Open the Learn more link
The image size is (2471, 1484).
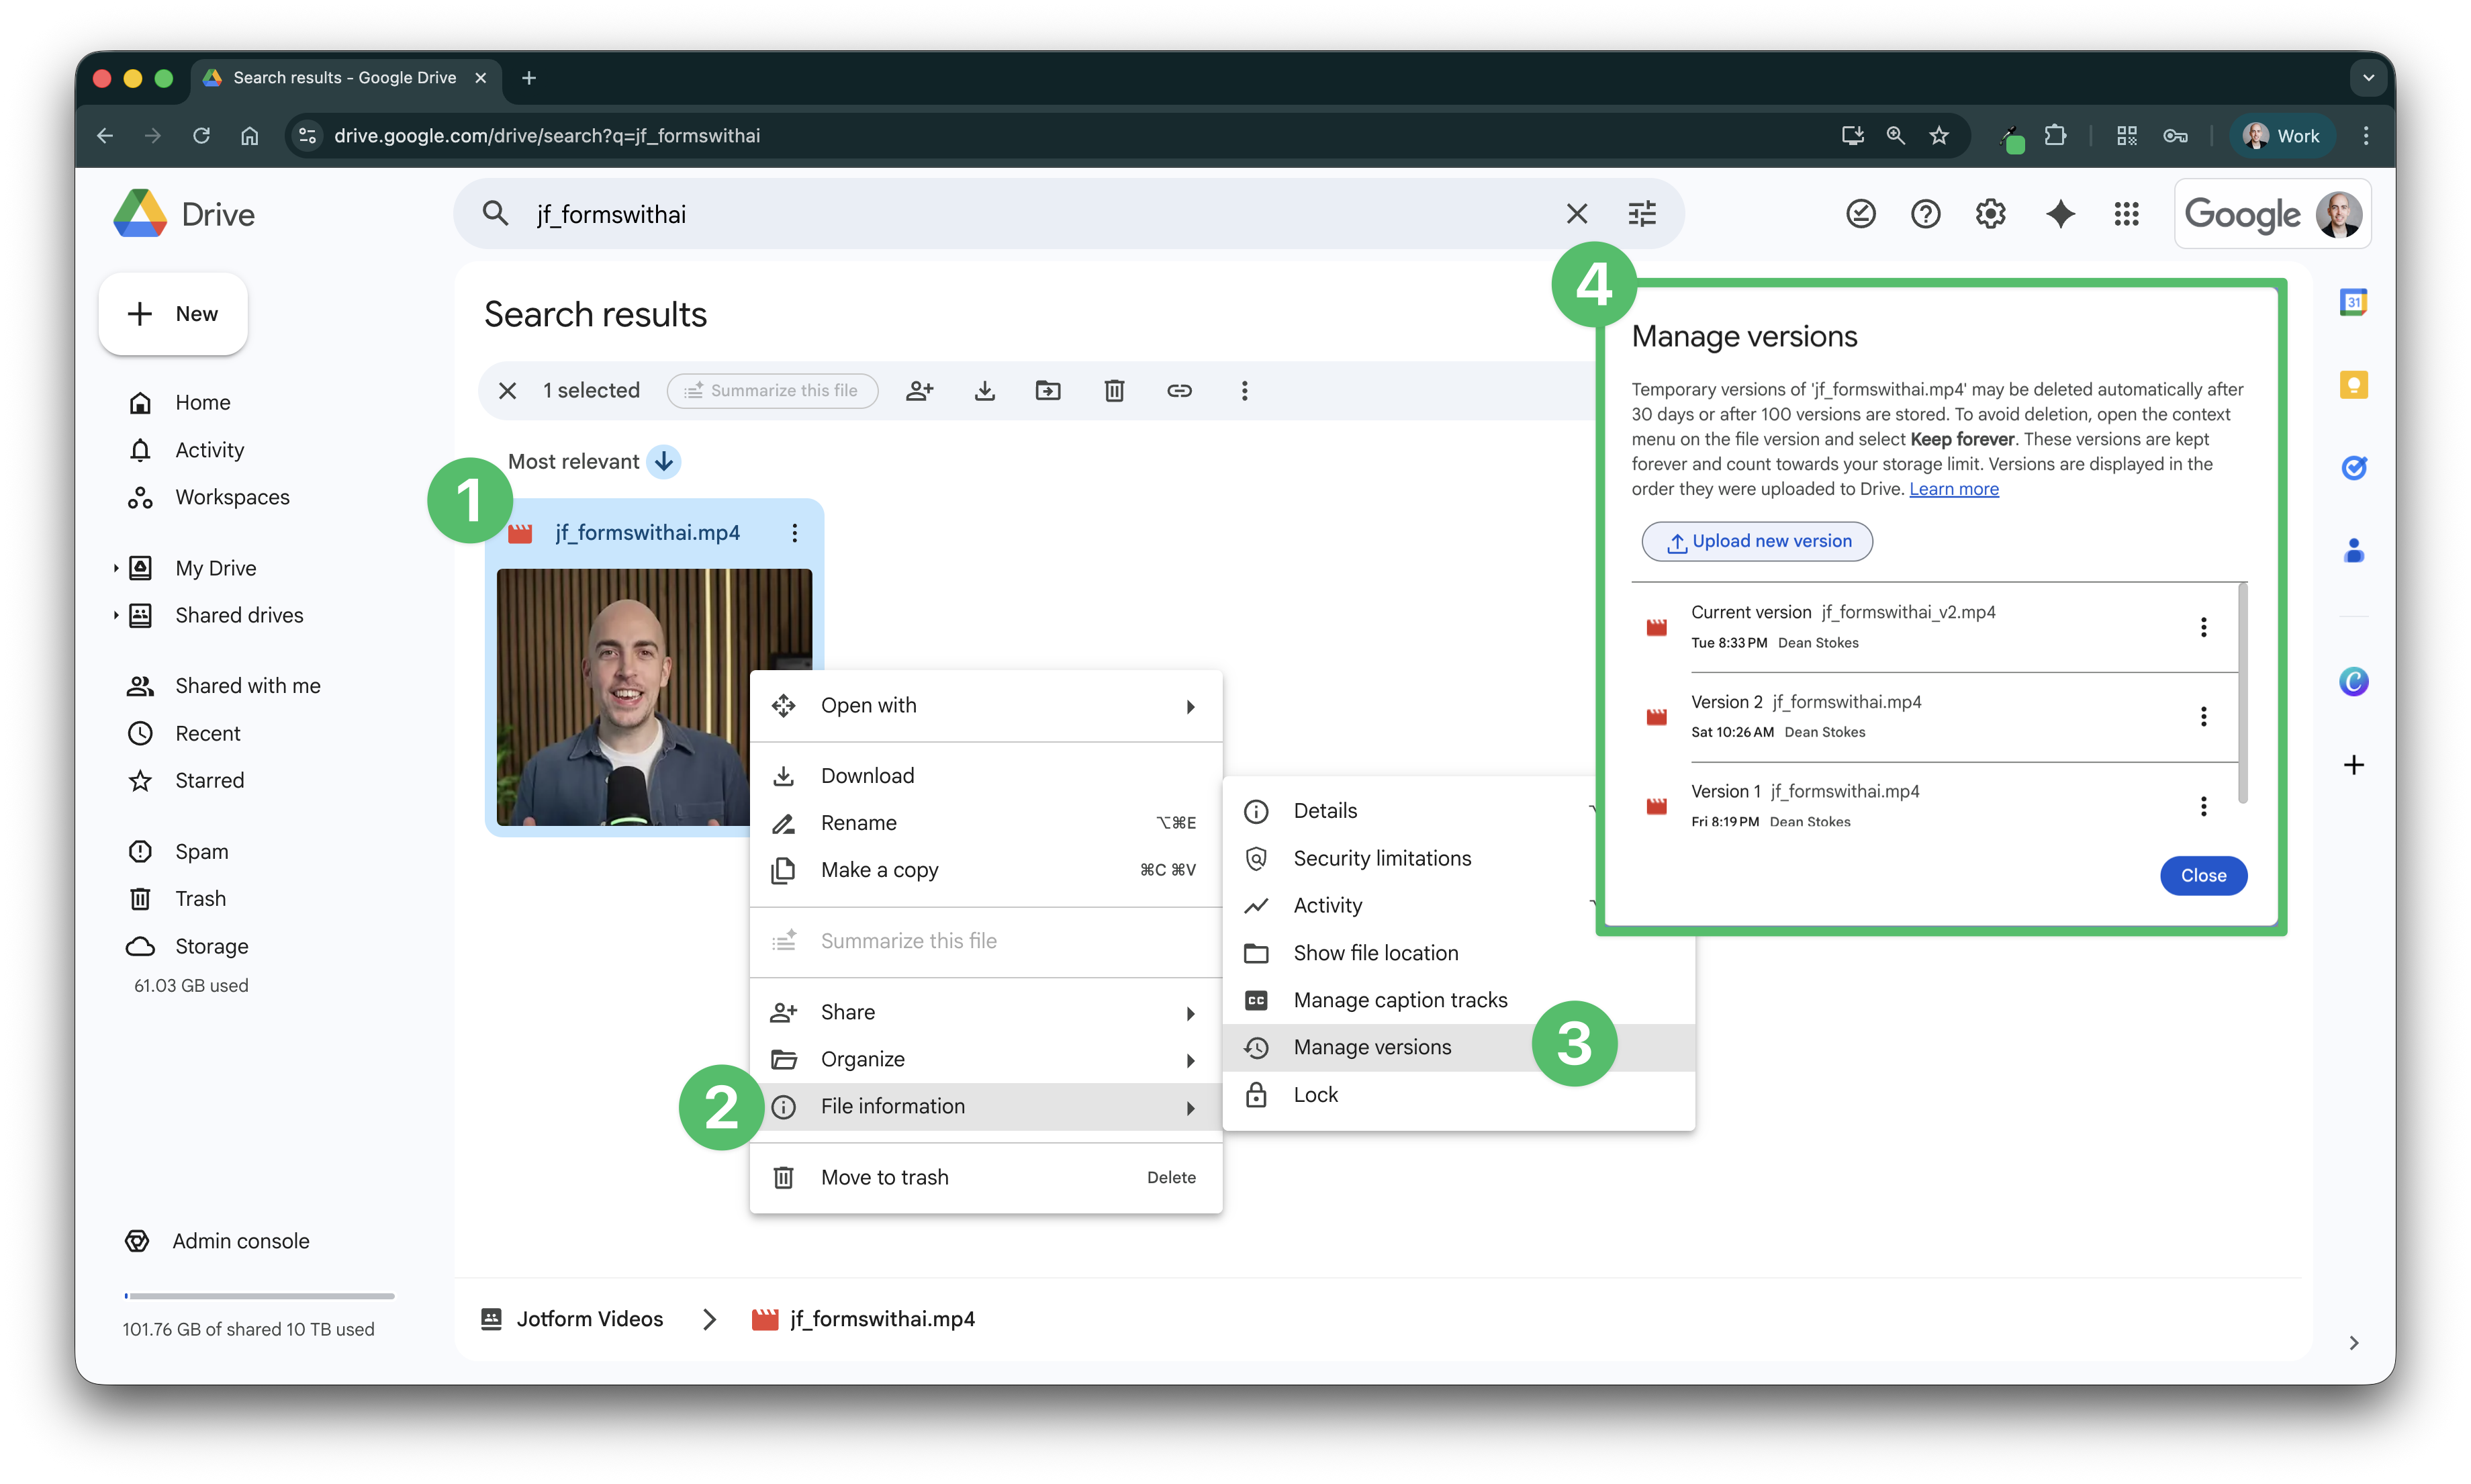tap(1953, 489)
